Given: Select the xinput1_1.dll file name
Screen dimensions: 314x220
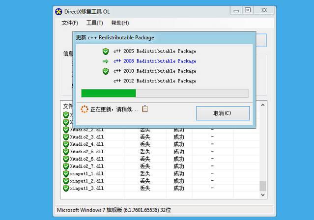Looking at the screenshot, I should point(86,173).
